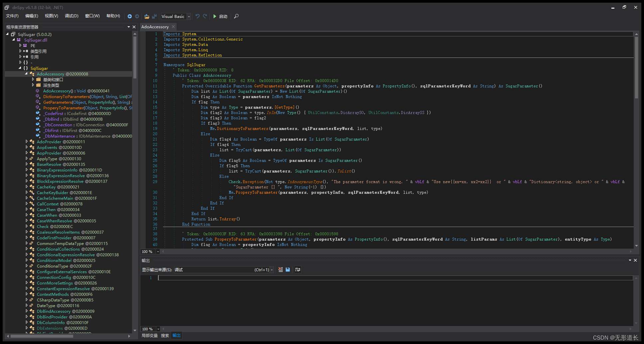
Task: Click the 启动 start button label
Action: pos(223,16)
